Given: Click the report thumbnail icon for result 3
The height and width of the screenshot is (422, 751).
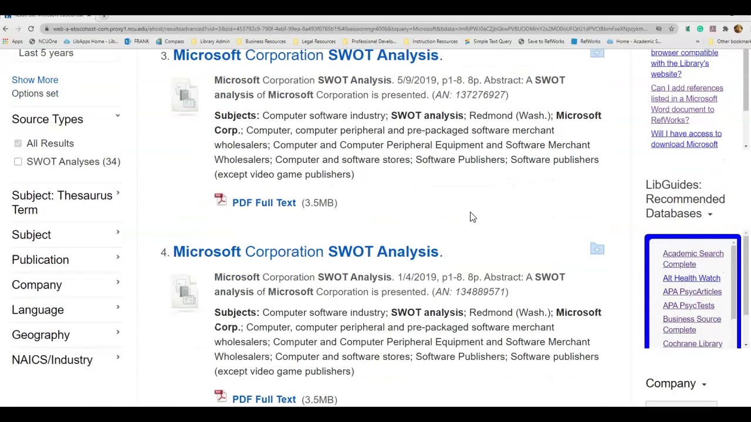Looking at the screenshot, I should click(185, 94).
